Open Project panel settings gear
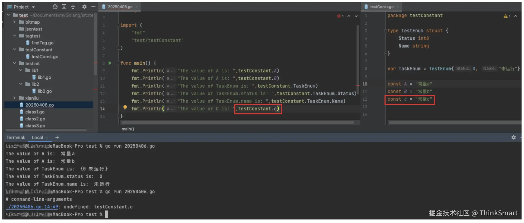The height and width of the screenshot is (223, 524). [x=84, y=7]
